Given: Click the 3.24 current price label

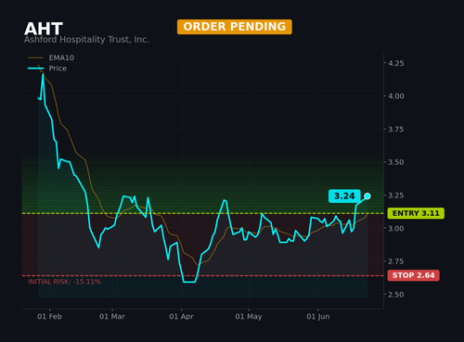Looking at the screenshot, I should tap(344, 196).
